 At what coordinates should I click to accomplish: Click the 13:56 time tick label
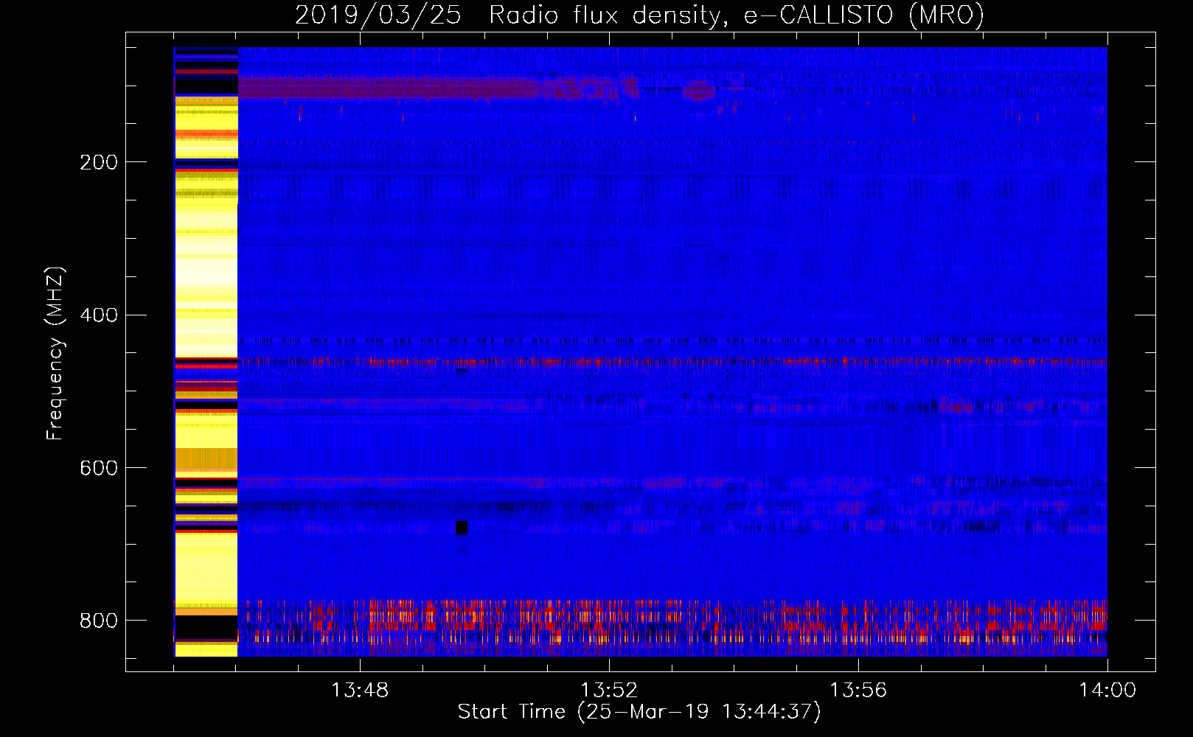pos(858,691)
